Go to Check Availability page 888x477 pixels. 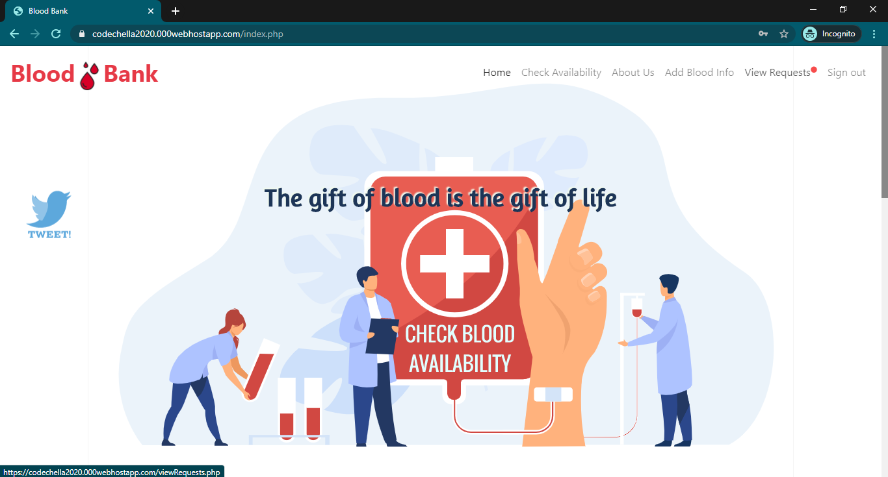(x=561, y=73)
